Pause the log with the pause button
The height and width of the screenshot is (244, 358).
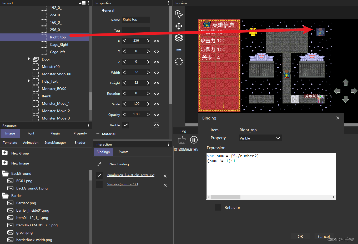click(x=194, y=140)
